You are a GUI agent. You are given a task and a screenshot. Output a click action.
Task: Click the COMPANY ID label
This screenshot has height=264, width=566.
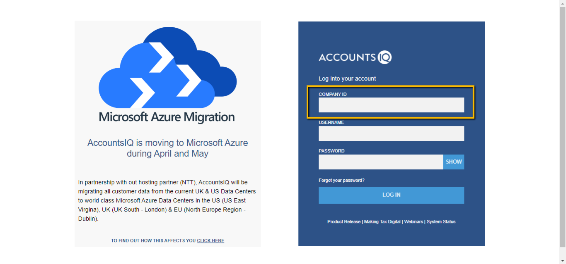(x=333, y=94)
